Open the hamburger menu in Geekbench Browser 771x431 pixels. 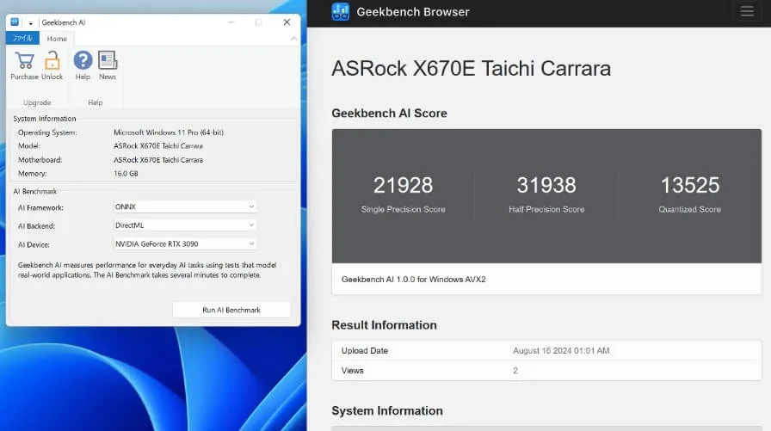click(747, 11)
